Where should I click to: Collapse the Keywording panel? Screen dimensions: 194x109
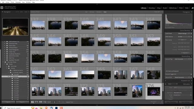point(192,56)
